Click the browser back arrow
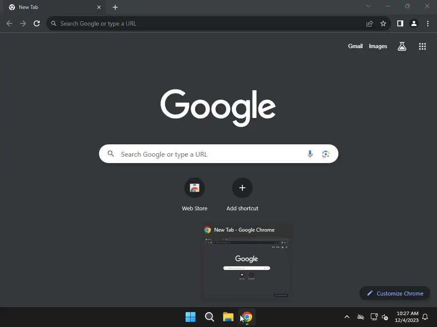The width and height of the screenshot is (437, 327). (x=9, y=24)
